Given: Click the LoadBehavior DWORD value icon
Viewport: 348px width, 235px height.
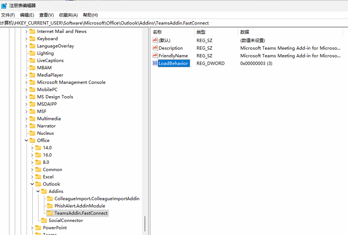Looking at the screenshot, I should coord(155,63).
